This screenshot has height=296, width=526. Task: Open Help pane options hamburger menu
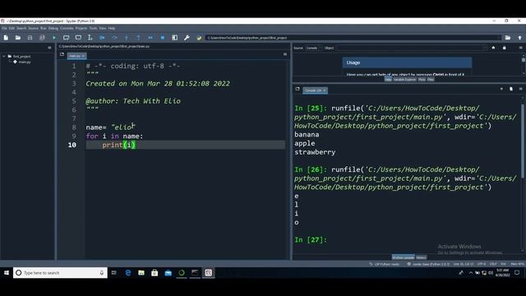coord(520,48)
